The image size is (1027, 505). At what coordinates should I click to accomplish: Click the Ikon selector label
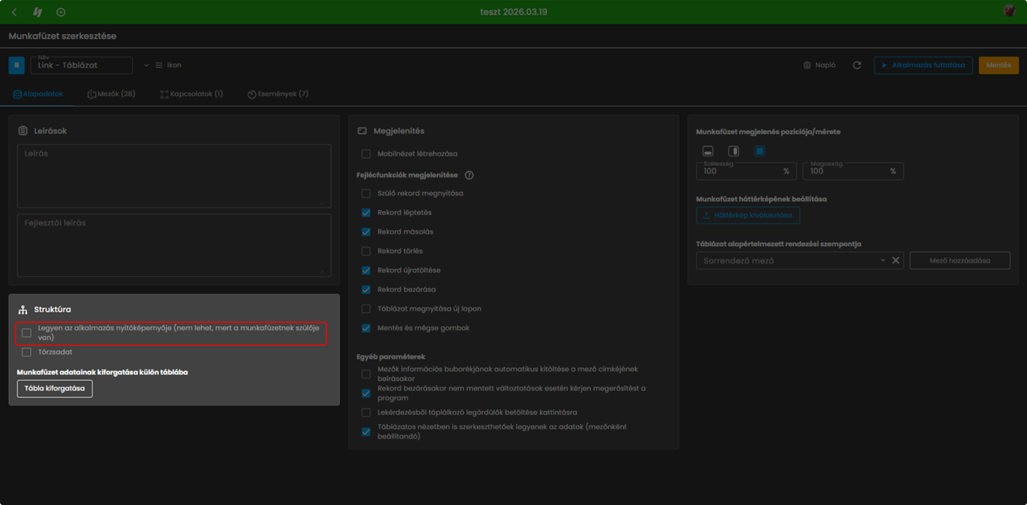174,65
